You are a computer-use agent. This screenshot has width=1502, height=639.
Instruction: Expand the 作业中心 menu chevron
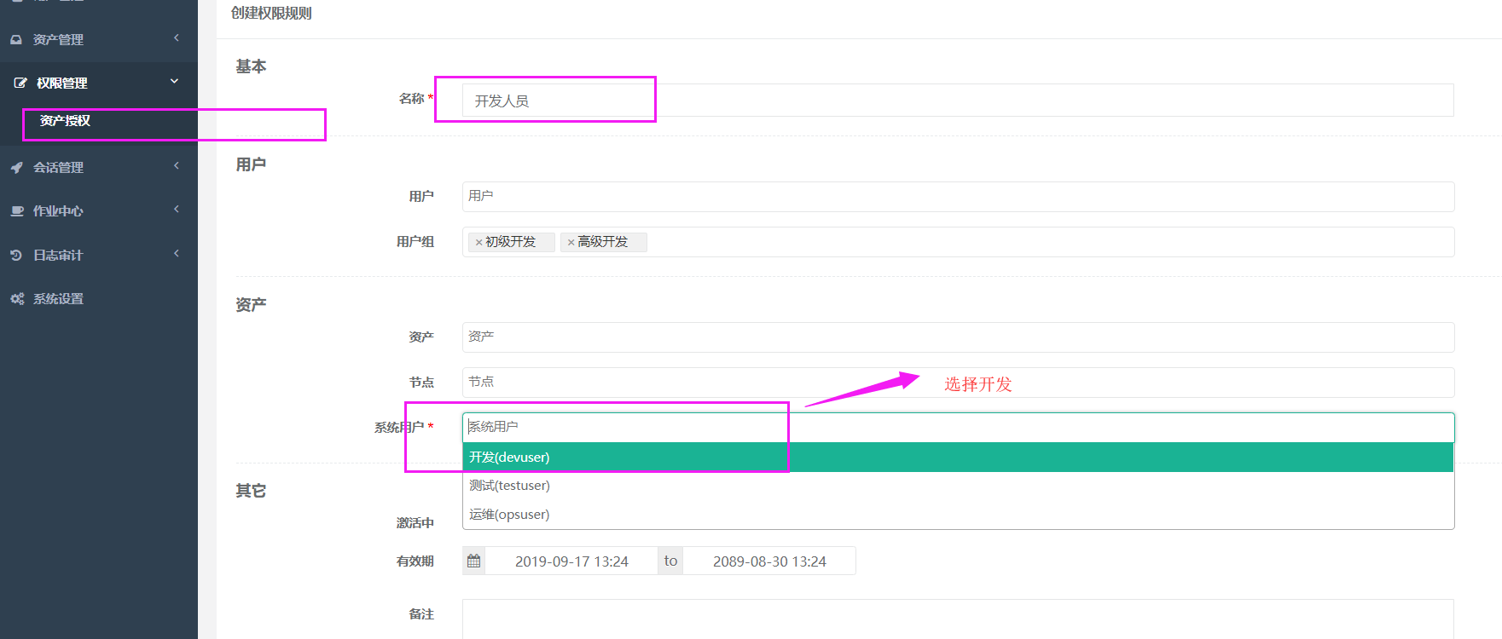tap(177, 209)
